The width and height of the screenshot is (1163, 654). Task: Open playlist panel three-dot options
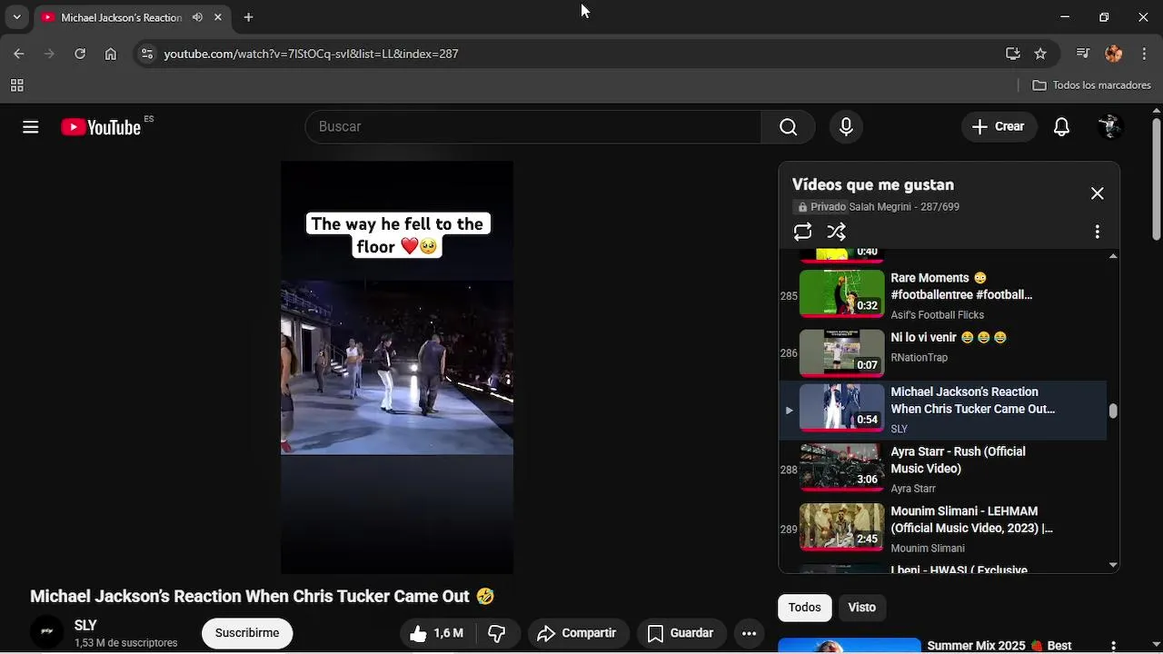(1098, 232)
